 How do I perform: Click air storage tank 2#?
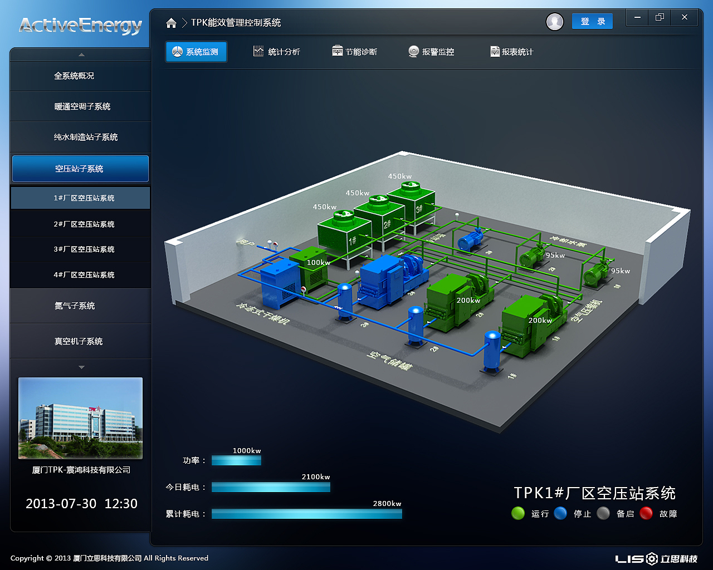point(416,326)
